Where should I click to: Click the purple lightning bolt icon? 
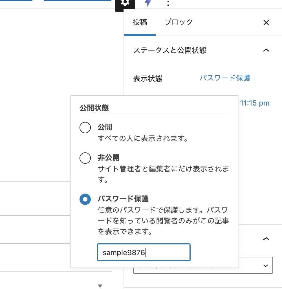(x=147, y=3)
